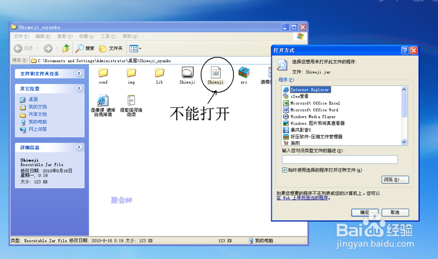Screen dimensions: 438x259
Task: Select Microsoft Office Word program
Action: coord(314,110)
